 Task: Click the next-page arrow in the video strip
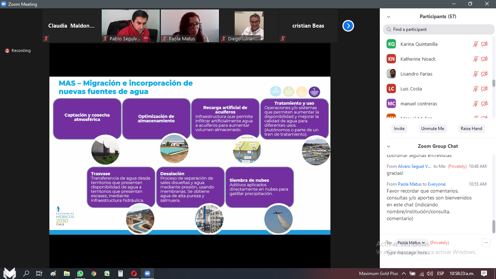(348, 26)
